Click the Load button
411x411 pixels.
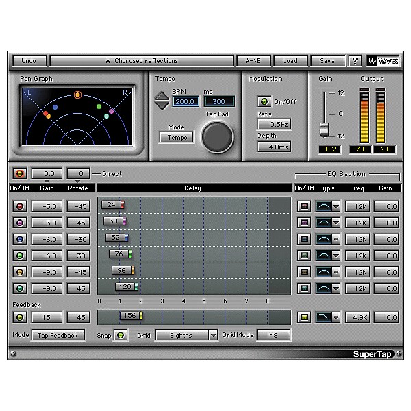click(x=290, y=61)
